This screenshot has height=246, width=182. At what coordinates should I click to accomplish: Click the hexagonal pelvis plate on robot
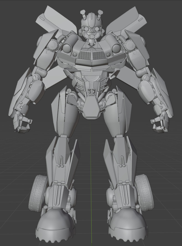(x=91, y=107)
